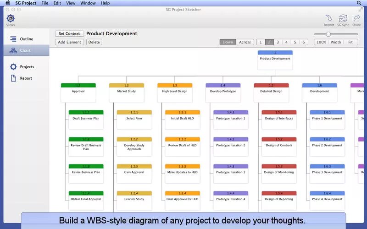Select the Prototype Iteration 3 element
Viewport: 367px width, 229px height.
coord(231,174)
